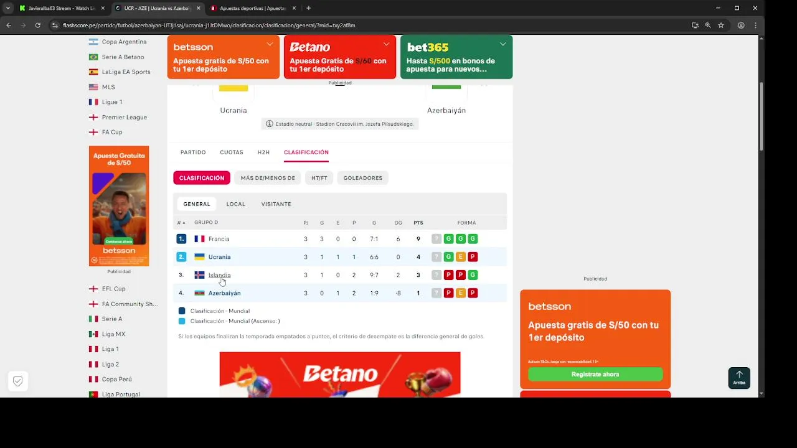Click the Italy flag next to Serie A
The width and height of the screenshot is (797, 448).
click(93, 319)
